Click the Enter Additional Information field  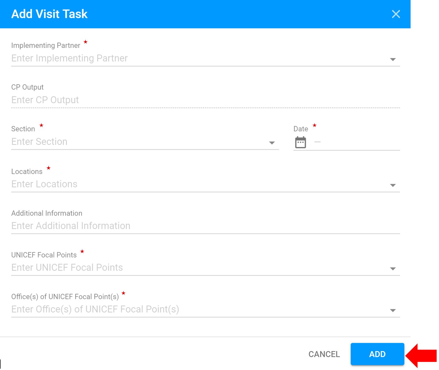point(206,226)
